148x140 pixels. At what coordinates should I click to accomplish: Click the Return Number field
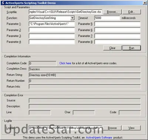click(x=85, y=81)
